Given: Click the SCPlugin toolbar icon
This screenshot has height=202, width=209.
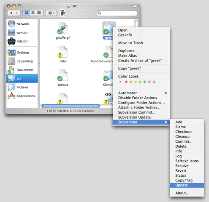Looking at the screenshot, I should 62,13.
